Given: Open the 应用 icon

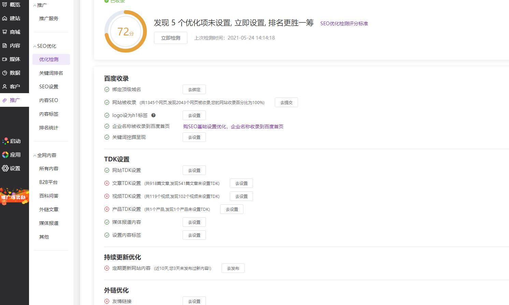Looking at the screenshot, I should (x=5, y=155).
